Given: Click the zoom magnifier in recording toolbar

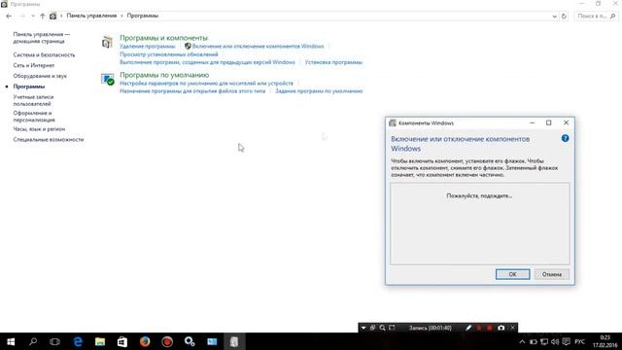Looking at the screenshot, I should [x=382, y=328].
